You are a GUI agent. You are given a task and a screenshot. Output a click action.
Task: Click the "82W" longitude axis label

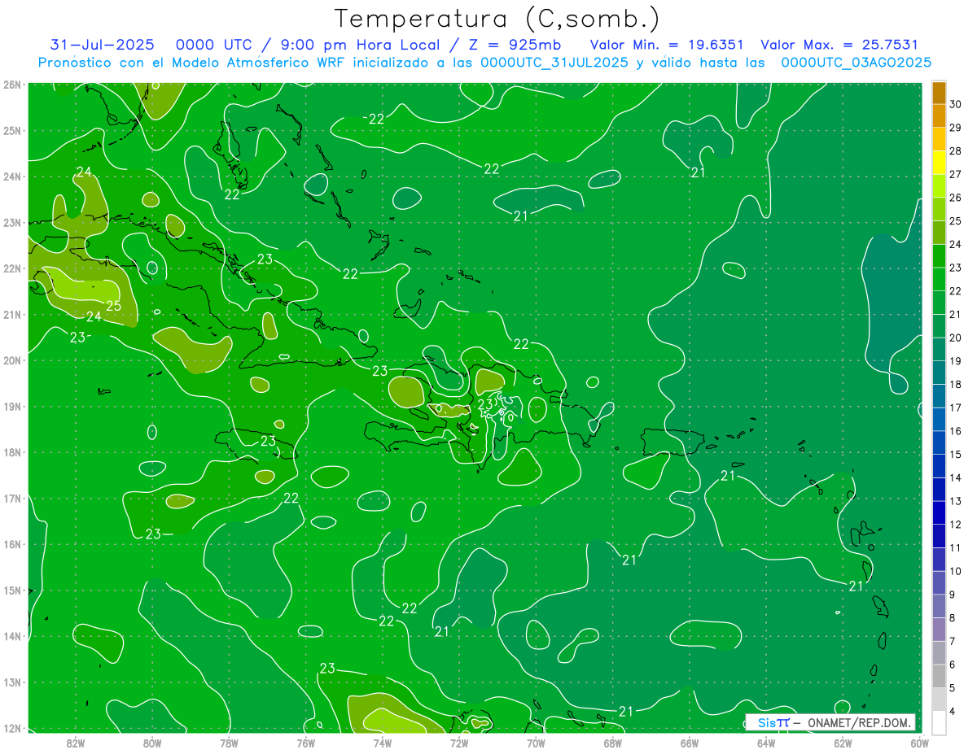click(75, 743)
